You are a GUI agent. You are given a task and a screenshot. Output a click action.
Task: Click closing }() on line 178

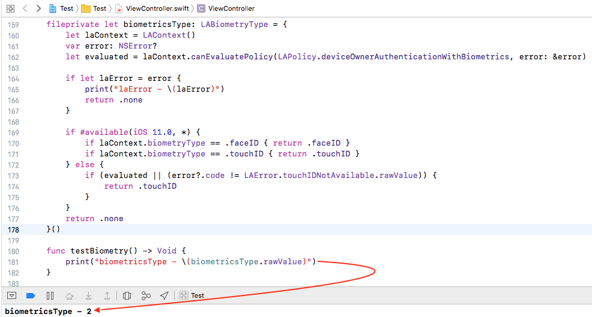[53, 229]
